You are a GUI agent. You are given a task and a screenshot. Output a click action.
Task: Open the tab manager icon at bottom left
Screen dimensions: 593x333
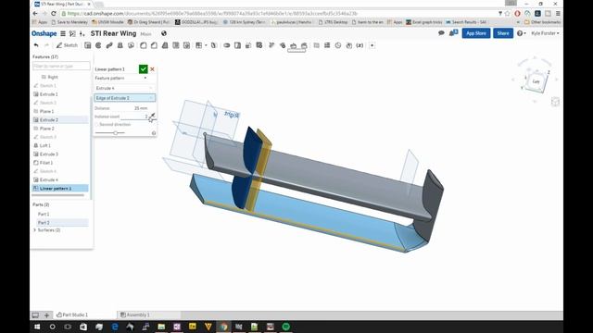click(35, 314)
